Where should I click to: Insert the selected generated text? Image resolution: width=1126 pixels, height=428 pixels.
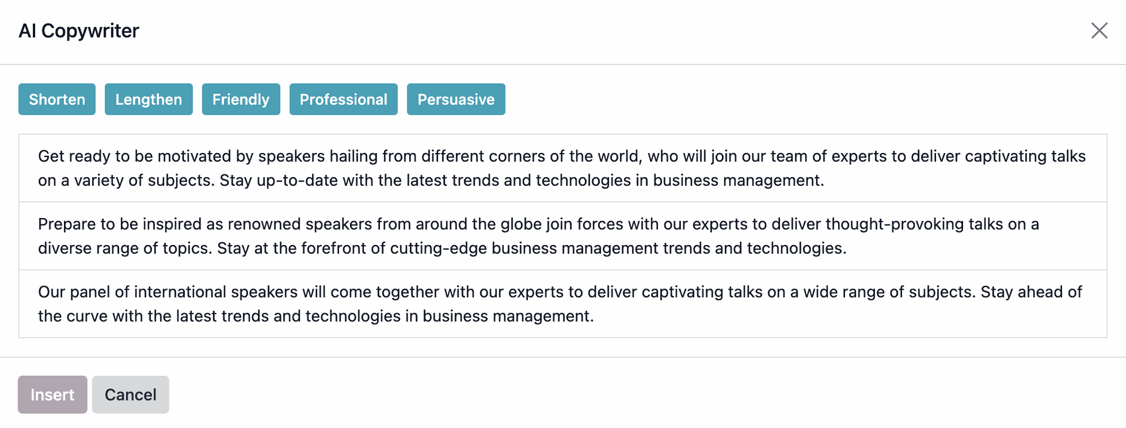[52, 395]
